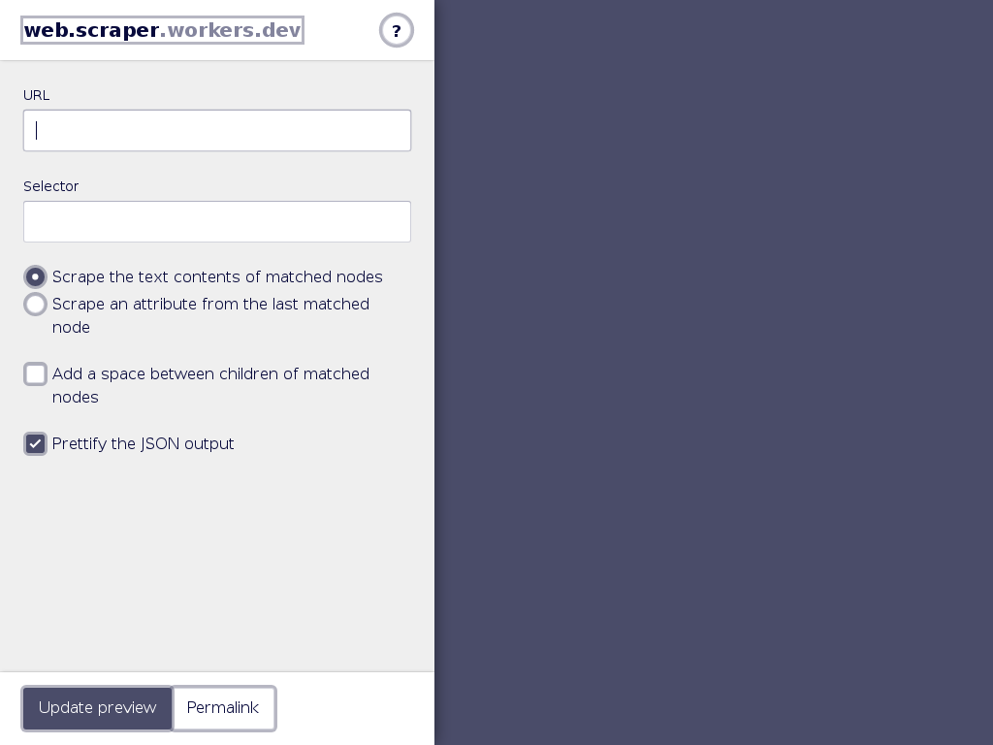993x745 pixels.
Task: Focus the URL input field
Action: [x=217, y=131]
